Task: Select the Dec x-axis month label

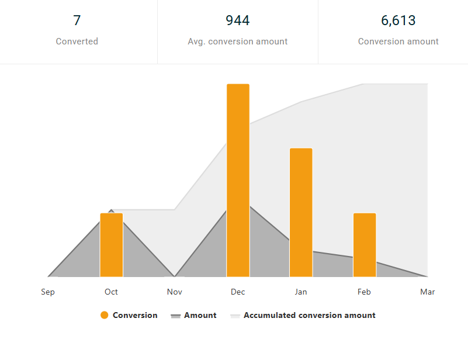Action: tap(238, 292)
